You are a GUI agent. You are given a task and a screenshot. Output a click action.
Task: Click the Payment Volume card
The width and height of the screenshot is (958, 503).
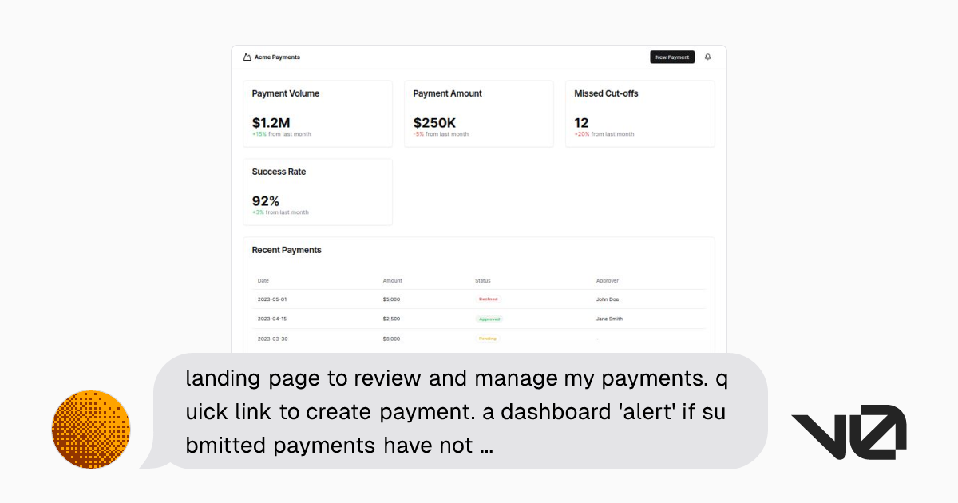pos(318,113)
